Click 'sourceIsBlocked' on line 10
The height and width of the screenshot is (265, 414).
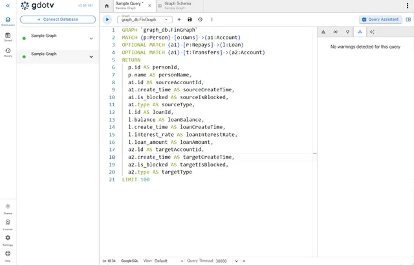pyautogui.click(x=204, y=97)
